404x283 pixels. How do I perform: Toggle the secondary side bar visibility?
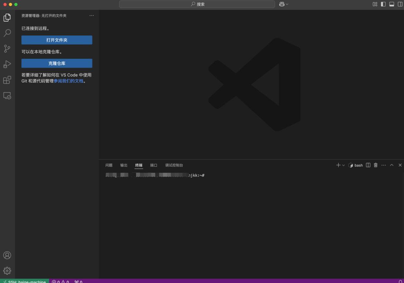click(400, 4)
